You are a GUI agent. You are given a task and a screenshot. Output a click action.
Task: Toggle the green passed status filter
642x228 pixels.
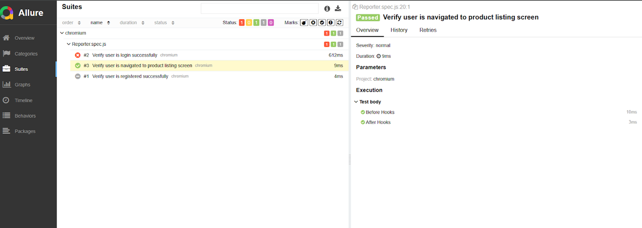pos(256,22)
